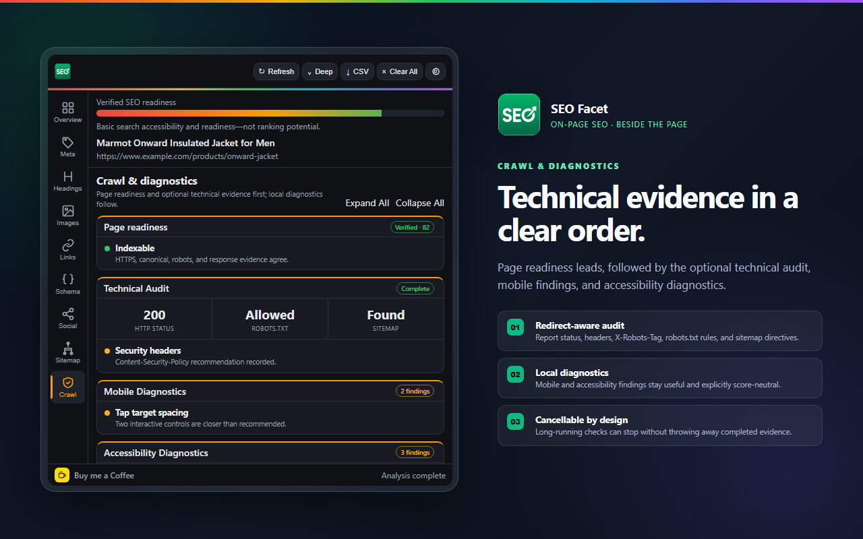Image resolution: width=863 pixels, height=539 pixels.
Task: Click the settings gear icon in toolbar
Action: click(436, 71)
